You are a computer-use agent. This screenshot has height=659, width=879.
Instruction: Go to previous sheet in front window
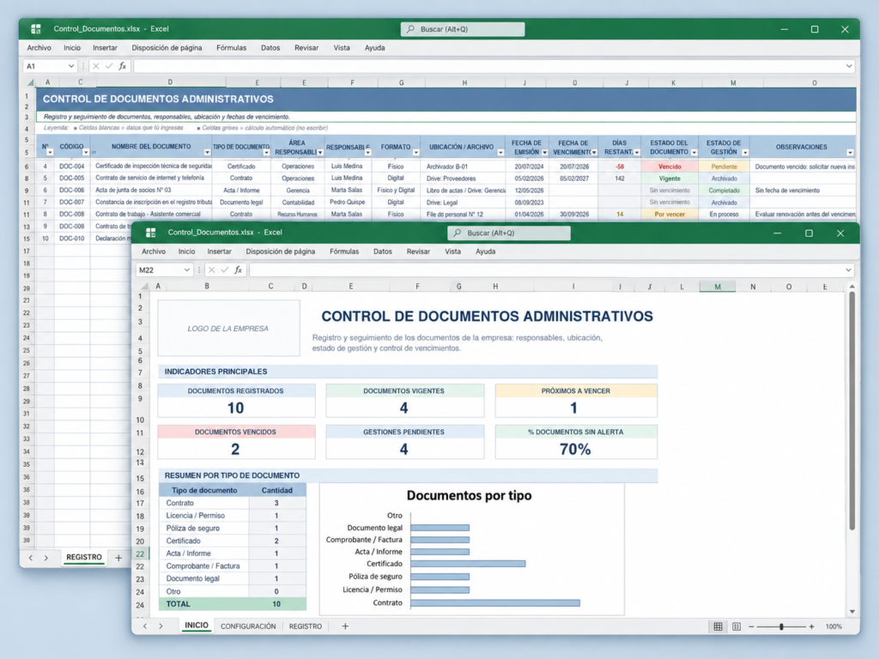pos(145,626)
